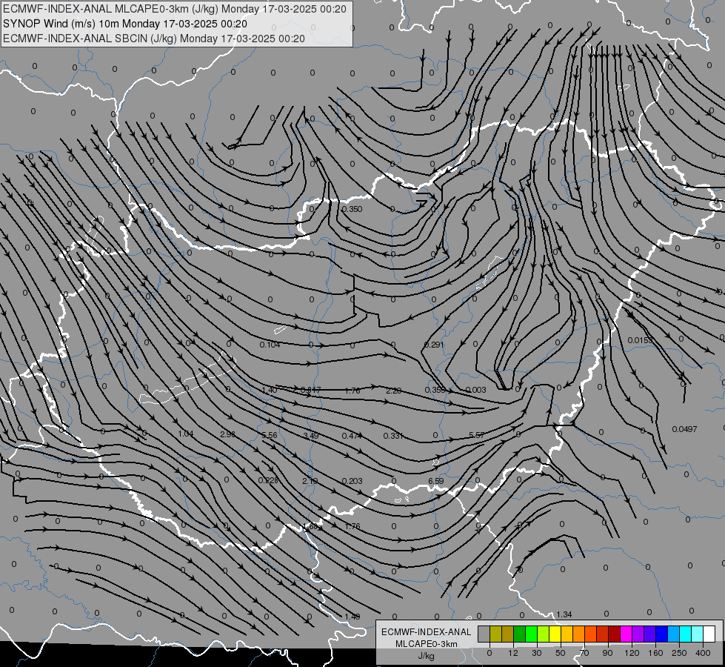
Task: Click the map value '0.228'
Action: click(268, 480)
